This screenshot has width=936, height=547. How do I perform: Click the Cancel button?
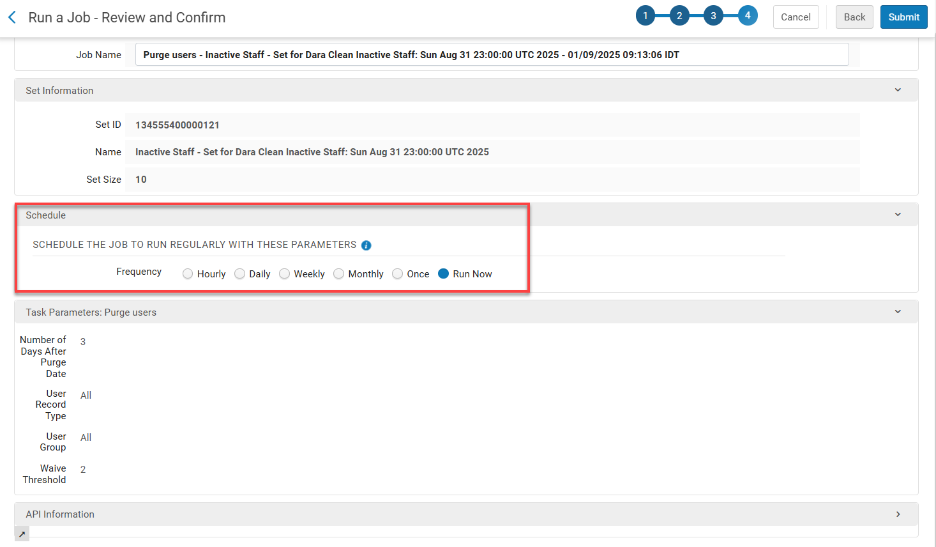pos(796,17)
